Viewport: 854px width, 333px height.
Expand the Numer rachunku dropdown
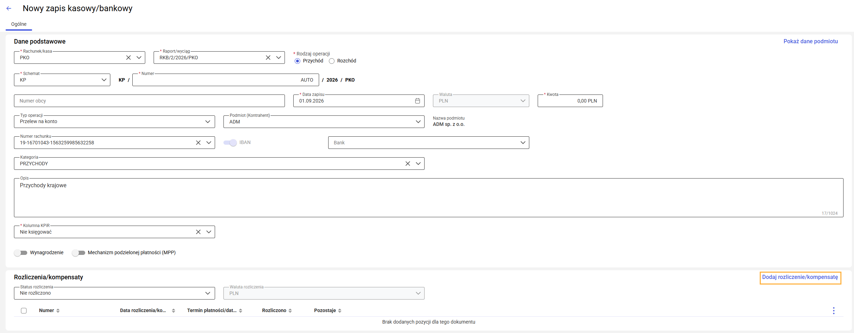pyautogui.click(x=209, y=143)
